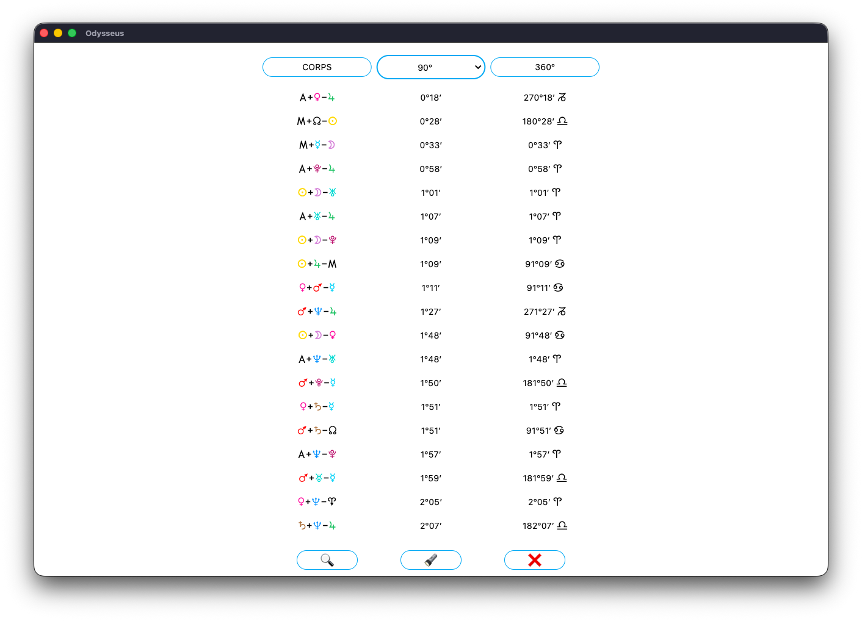Select the Saturn+Neptune−Jupiter formula row
This screenshot has height=621, width=862.
(x=317, y=526)
